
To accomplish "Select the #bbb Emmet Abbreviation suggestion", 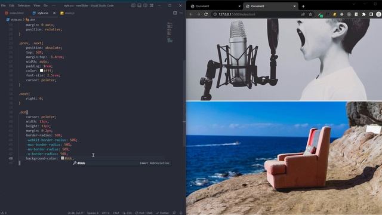I will (x=122, y=163).
